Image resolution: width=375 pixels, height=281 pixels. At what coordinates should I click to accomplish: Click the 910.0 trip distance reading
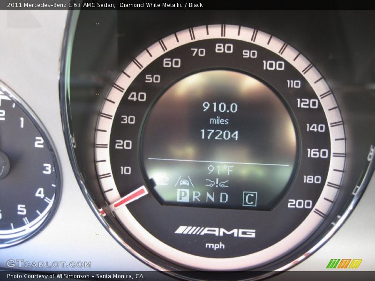tap(220, 107)
